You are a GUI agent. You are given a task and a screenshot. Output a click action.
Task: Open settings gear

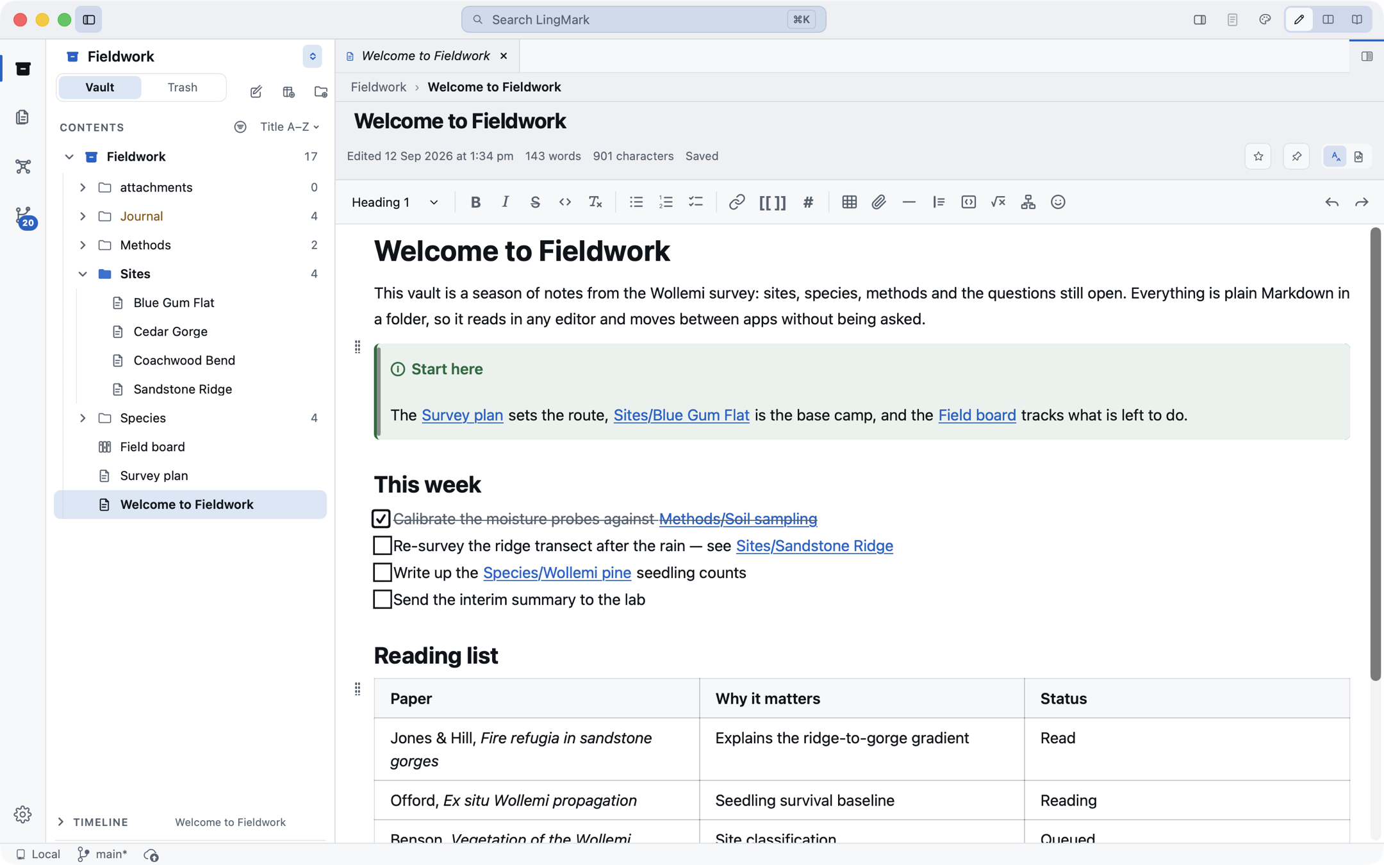click(22, 814)
